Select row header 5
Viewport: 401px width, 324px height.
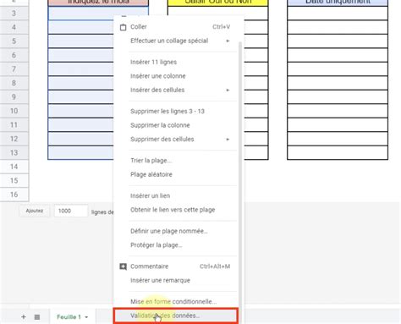tap(14, 41)
